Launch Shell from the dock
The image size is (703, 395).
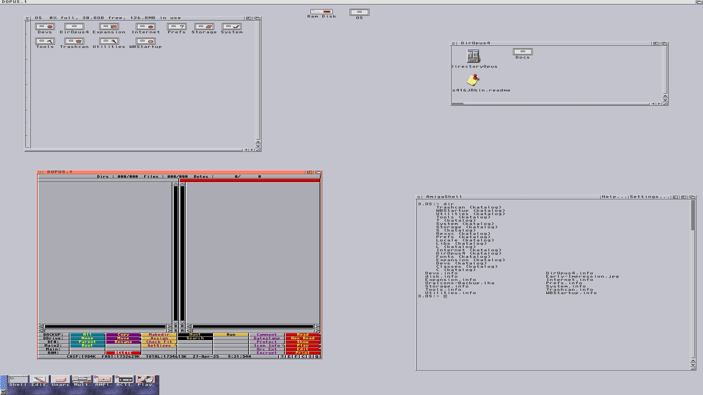18,380
